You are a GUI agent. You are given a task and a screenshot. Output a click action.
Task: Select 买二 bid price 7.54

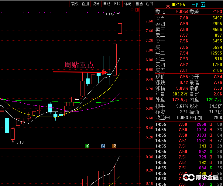click(x=184, y=53)
